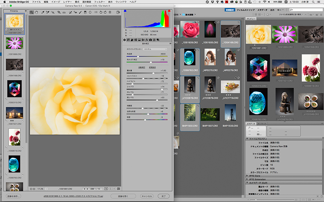Click color temperature slider track
324x202 pixels.
[x=147, y=56]
